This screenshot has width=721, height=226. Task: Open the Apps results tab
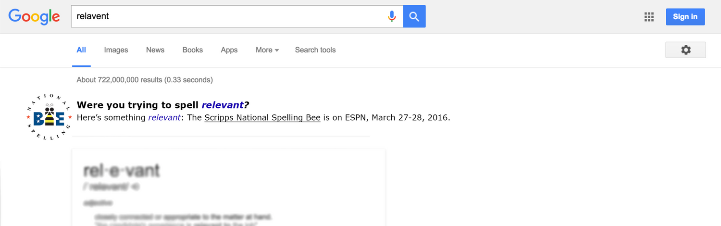pyautogui.click(x=229, y=50)
